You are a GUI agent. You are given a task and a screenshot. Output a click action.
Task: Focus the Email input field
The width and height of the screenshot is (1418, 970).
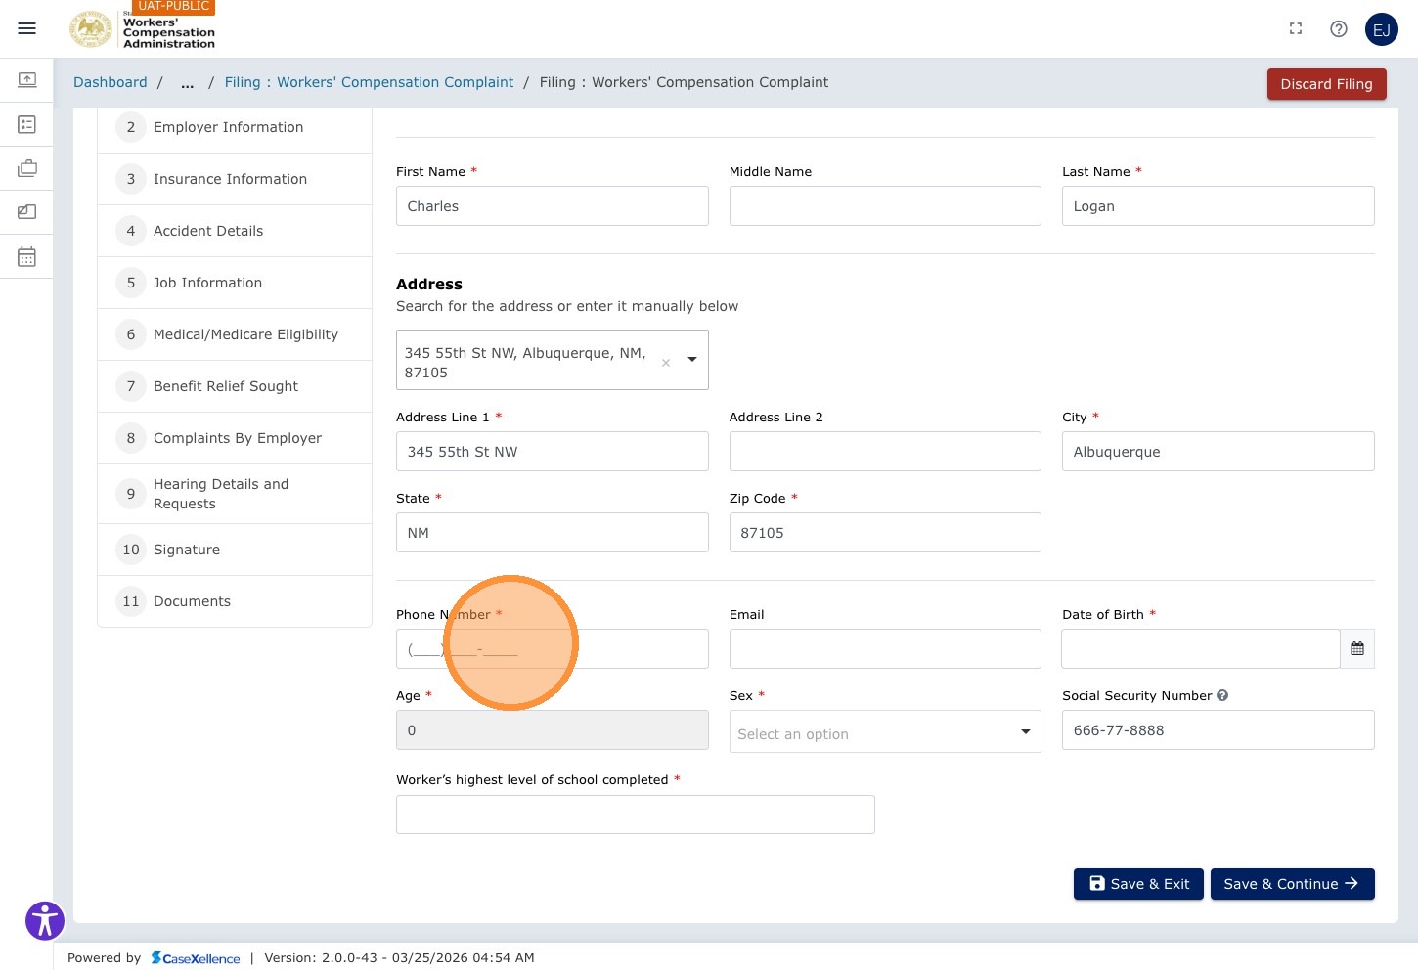(x=885, y=649)
